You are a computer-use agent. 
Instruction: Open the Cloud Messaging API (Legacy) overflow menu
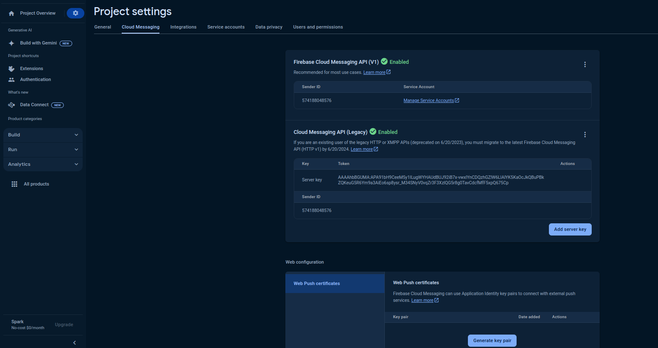tap(585, 135)
